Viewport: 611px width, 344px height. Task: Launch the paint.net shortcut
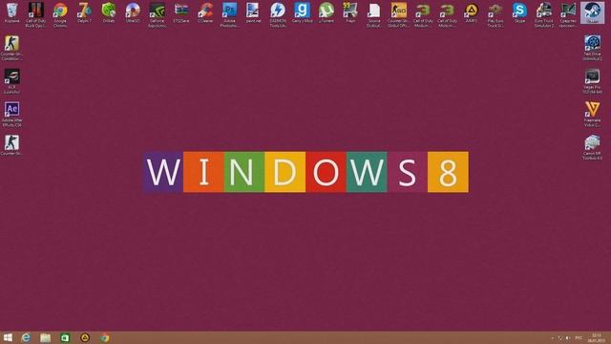pyautogui.click(x=253, y=12)
